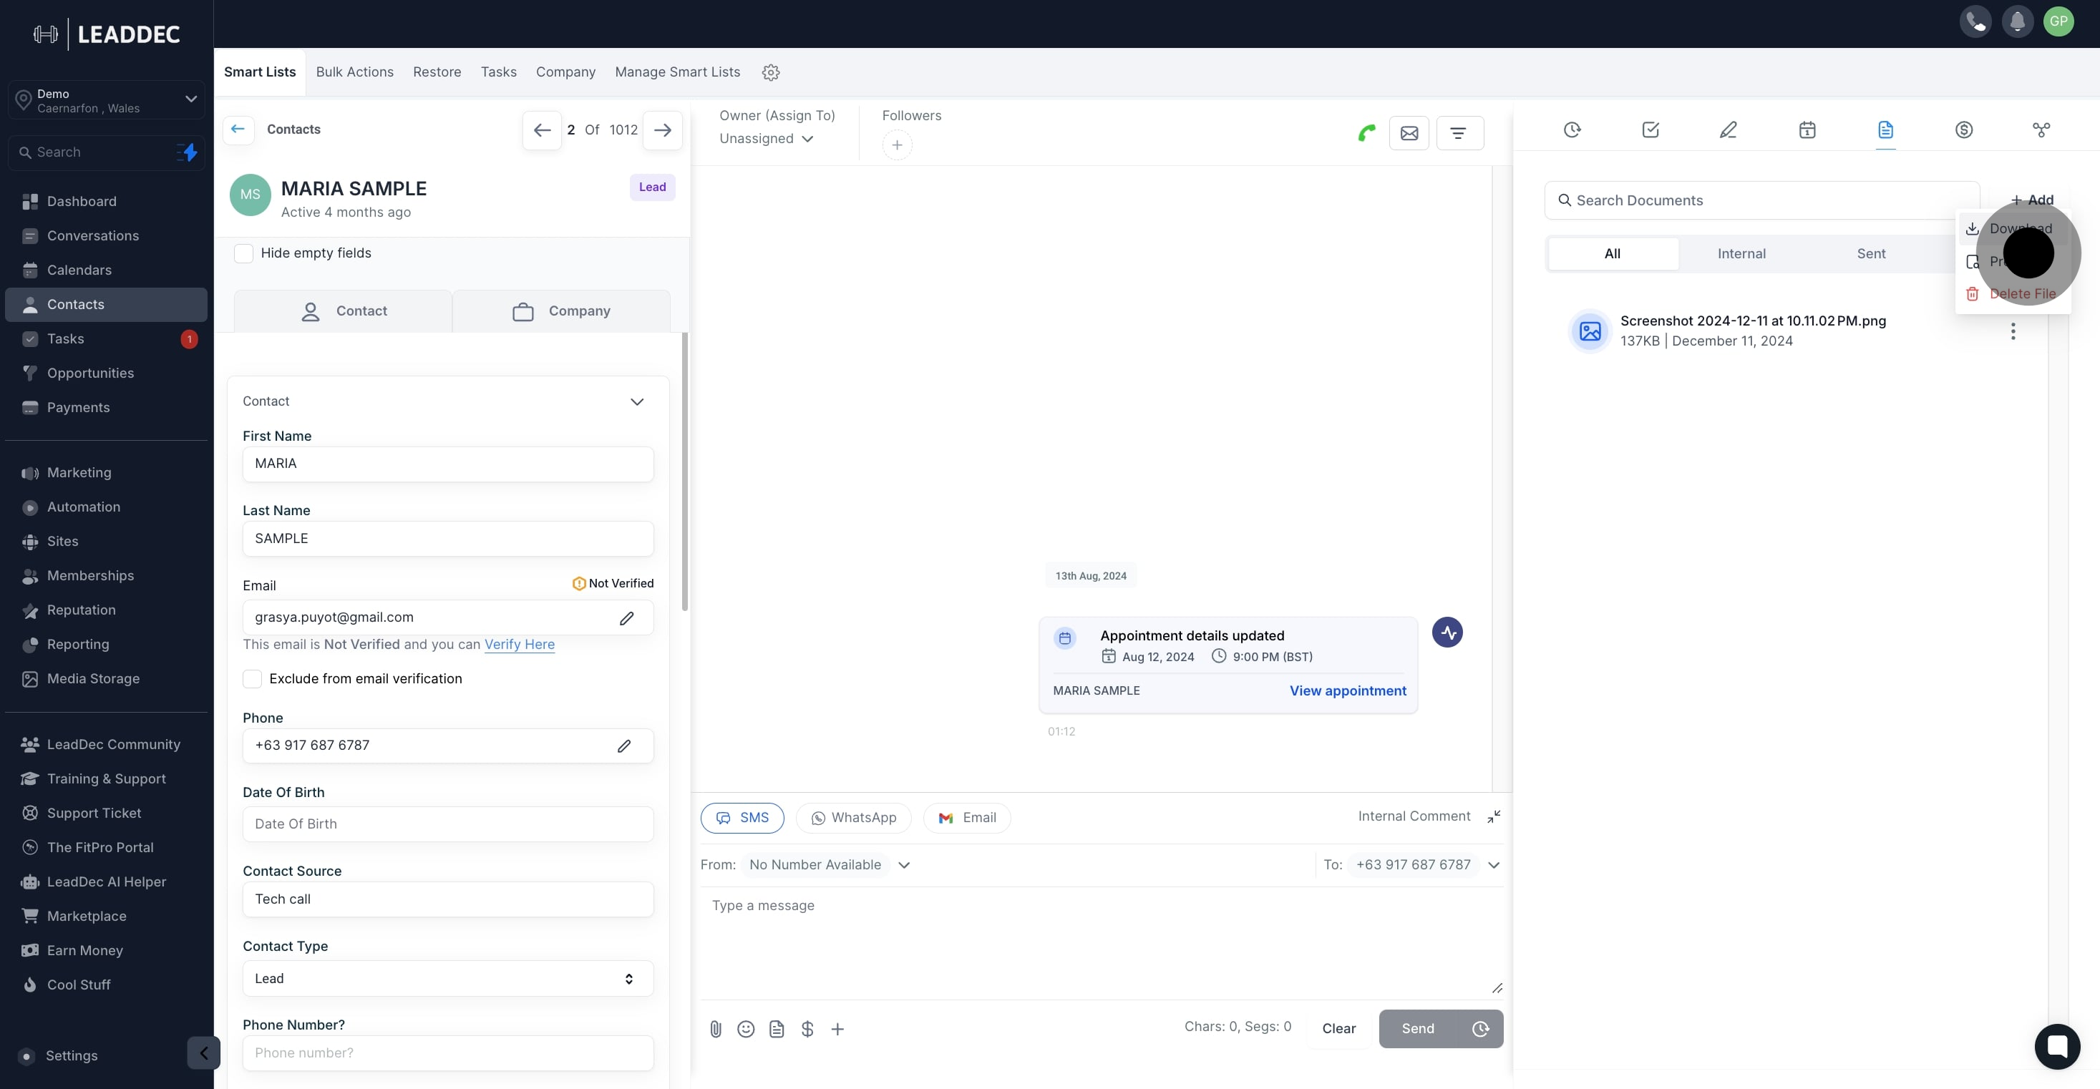Open the Demo location switcher dropdown
This screenshot has width=2100, height=1089.
pyautogui.click(x=106, y=100)
